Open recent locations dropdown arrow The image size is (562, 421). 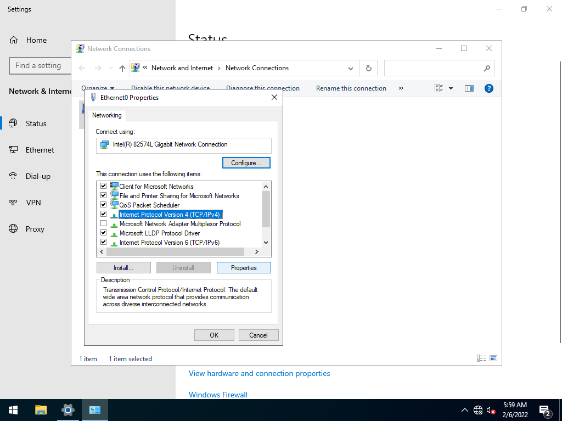click(x=111, y=68)
